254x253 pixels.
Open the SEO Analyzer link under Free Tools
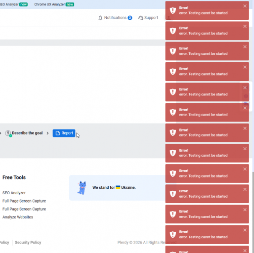pyautogui.click(x=14, y=193)
